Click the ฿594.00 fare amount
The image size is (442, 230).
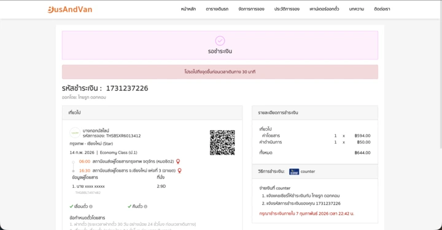tap(363, 136)
